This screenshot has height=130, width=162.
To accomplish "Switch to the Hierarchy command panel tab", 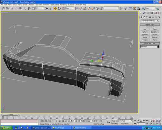I will point(148,13).
